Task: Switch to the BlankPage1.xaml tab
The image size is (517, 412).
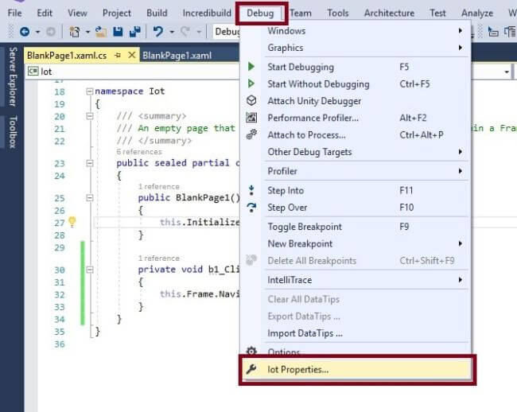Action: pos(177,56)
